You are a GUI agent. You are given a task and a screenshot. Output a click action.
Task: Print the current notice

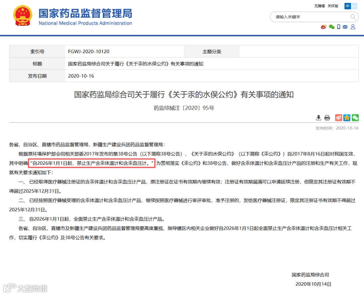coord(327,118)
